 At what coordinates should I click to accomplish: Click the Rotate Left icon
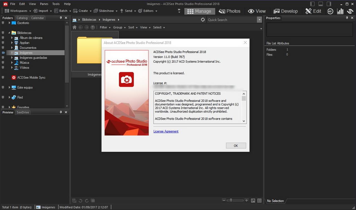tap(80, 201)
